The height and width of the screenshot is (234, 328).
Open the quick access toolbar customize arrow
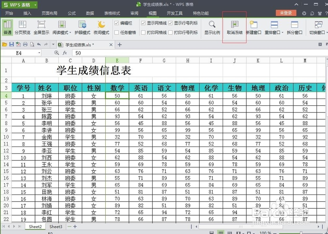pos(53,44)
